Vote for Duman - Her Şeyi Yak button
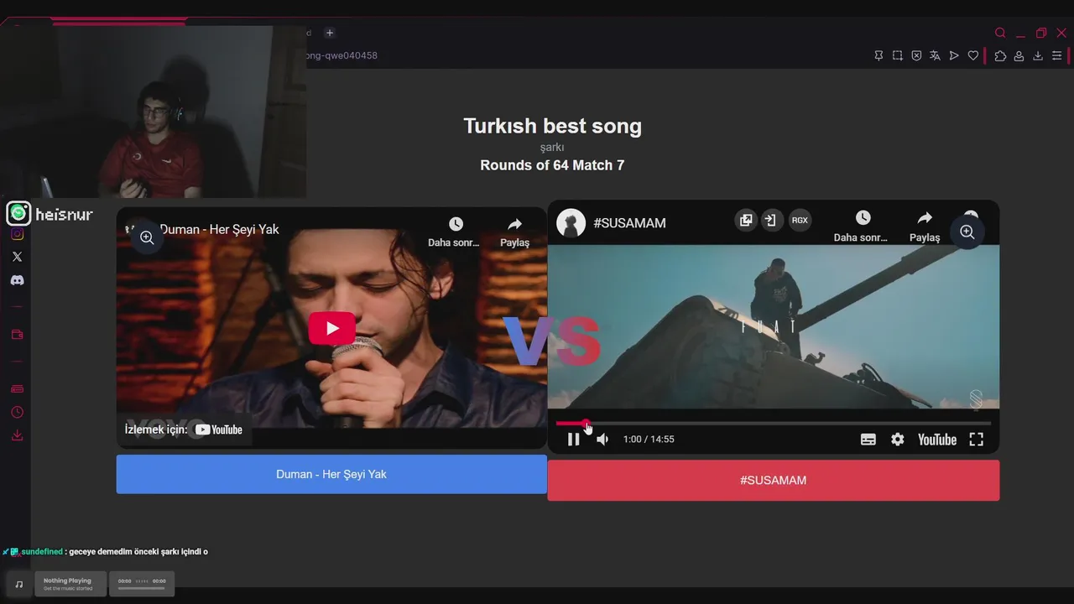Viewport: 1074px width, 604px height. click(331, 474)
